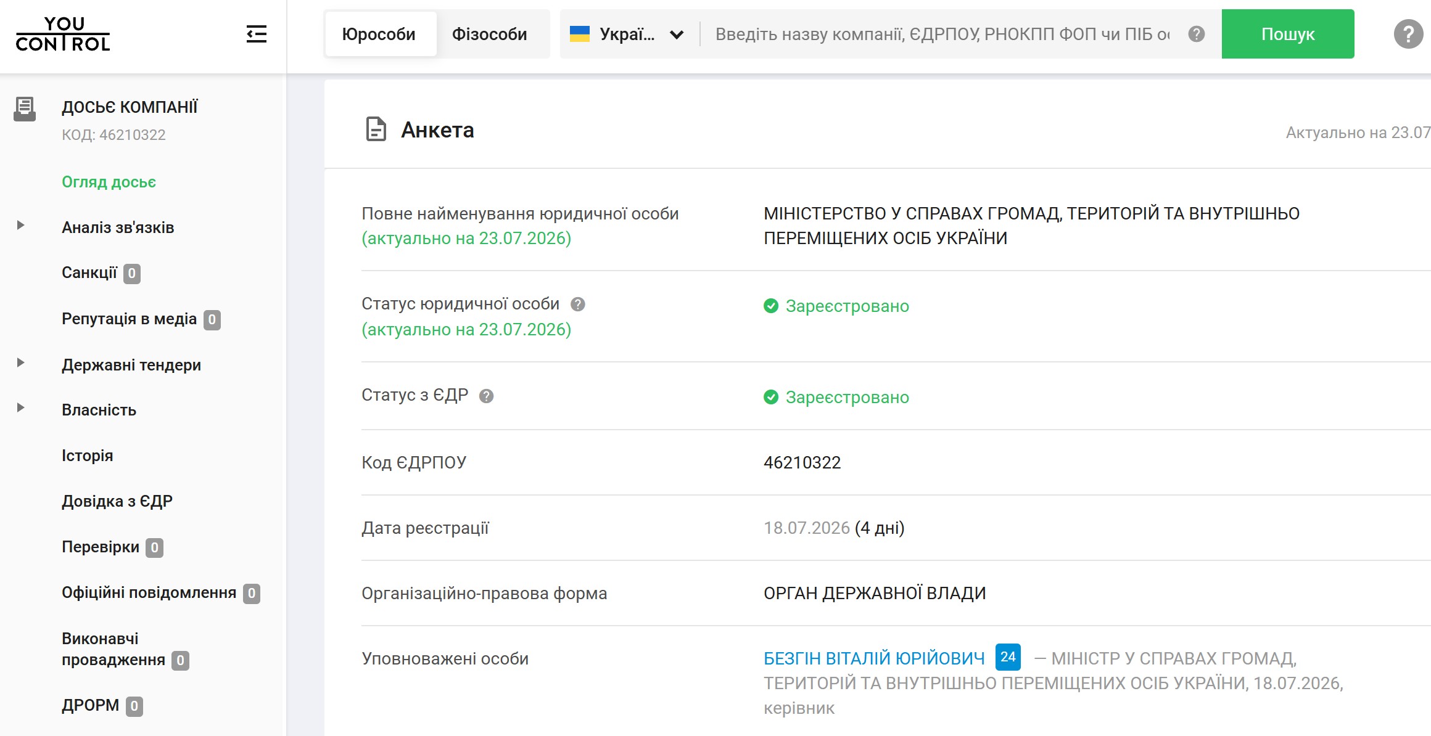Click the YouControl logo
This screenshot has width=1431, height=736.
click(62, 34)
